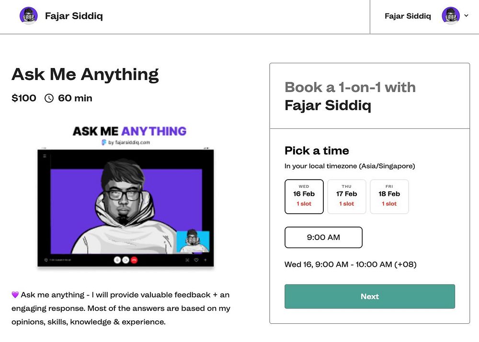The width and height of the screenshot is (479, 342).
Task: Click the purple heart emoji in description
Action: [15, 295]
